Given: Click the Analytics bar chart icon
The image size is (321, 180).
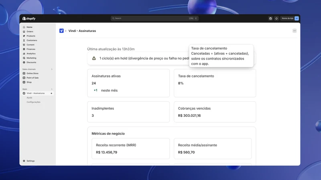Looking at the screenshot, I should click(24, 54).
